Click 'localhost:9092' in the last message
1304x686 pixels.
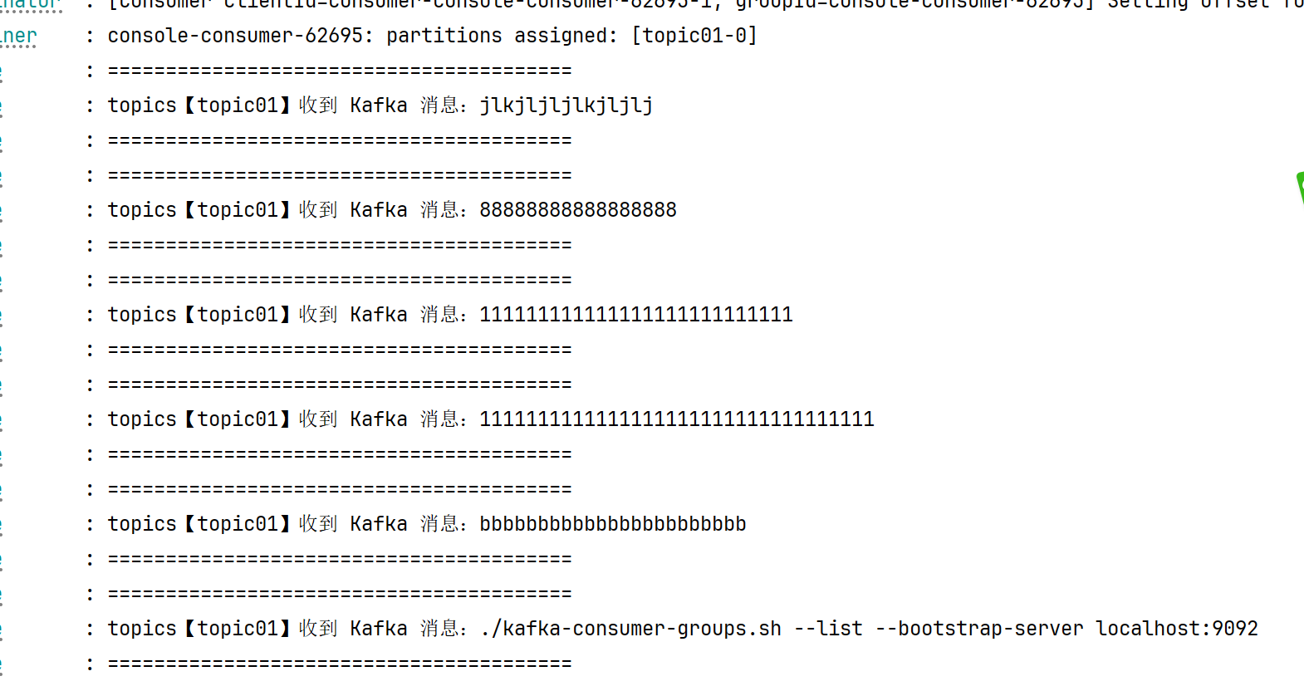tap(1177, 629)
